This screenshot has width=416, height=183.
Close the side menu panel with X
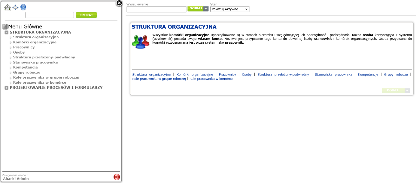119,3
